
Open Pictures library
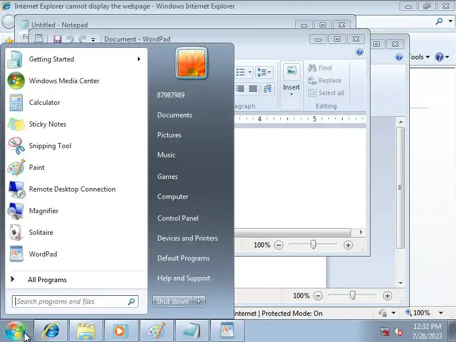[169, 135]
